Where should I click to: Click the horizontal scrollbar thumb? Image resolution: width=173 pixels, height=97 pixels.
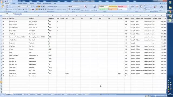(109, 94)
